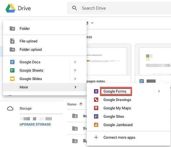Image resolution: width=171 pixels, height=147 pixels.
Task: Open the Google Forms submenu chevron
Action: pos(159,91)
